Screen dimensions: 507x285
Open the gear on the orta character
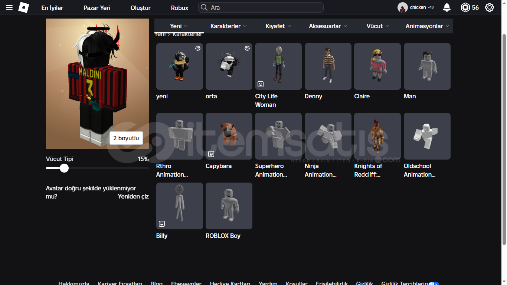[x=247, y=48]
